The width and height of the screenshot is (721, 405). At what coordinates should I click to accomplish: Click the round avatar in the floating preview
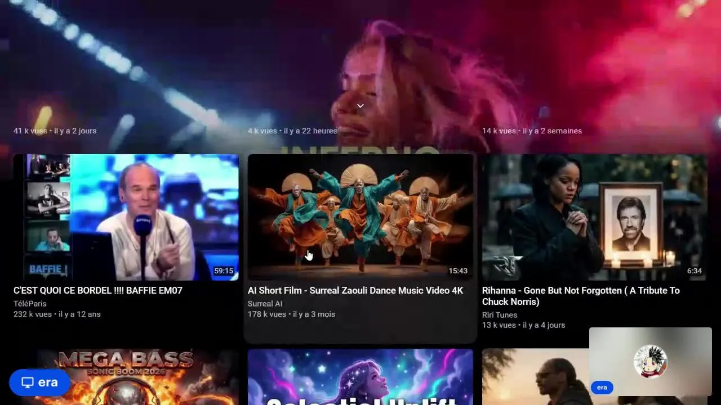(651, 361)
